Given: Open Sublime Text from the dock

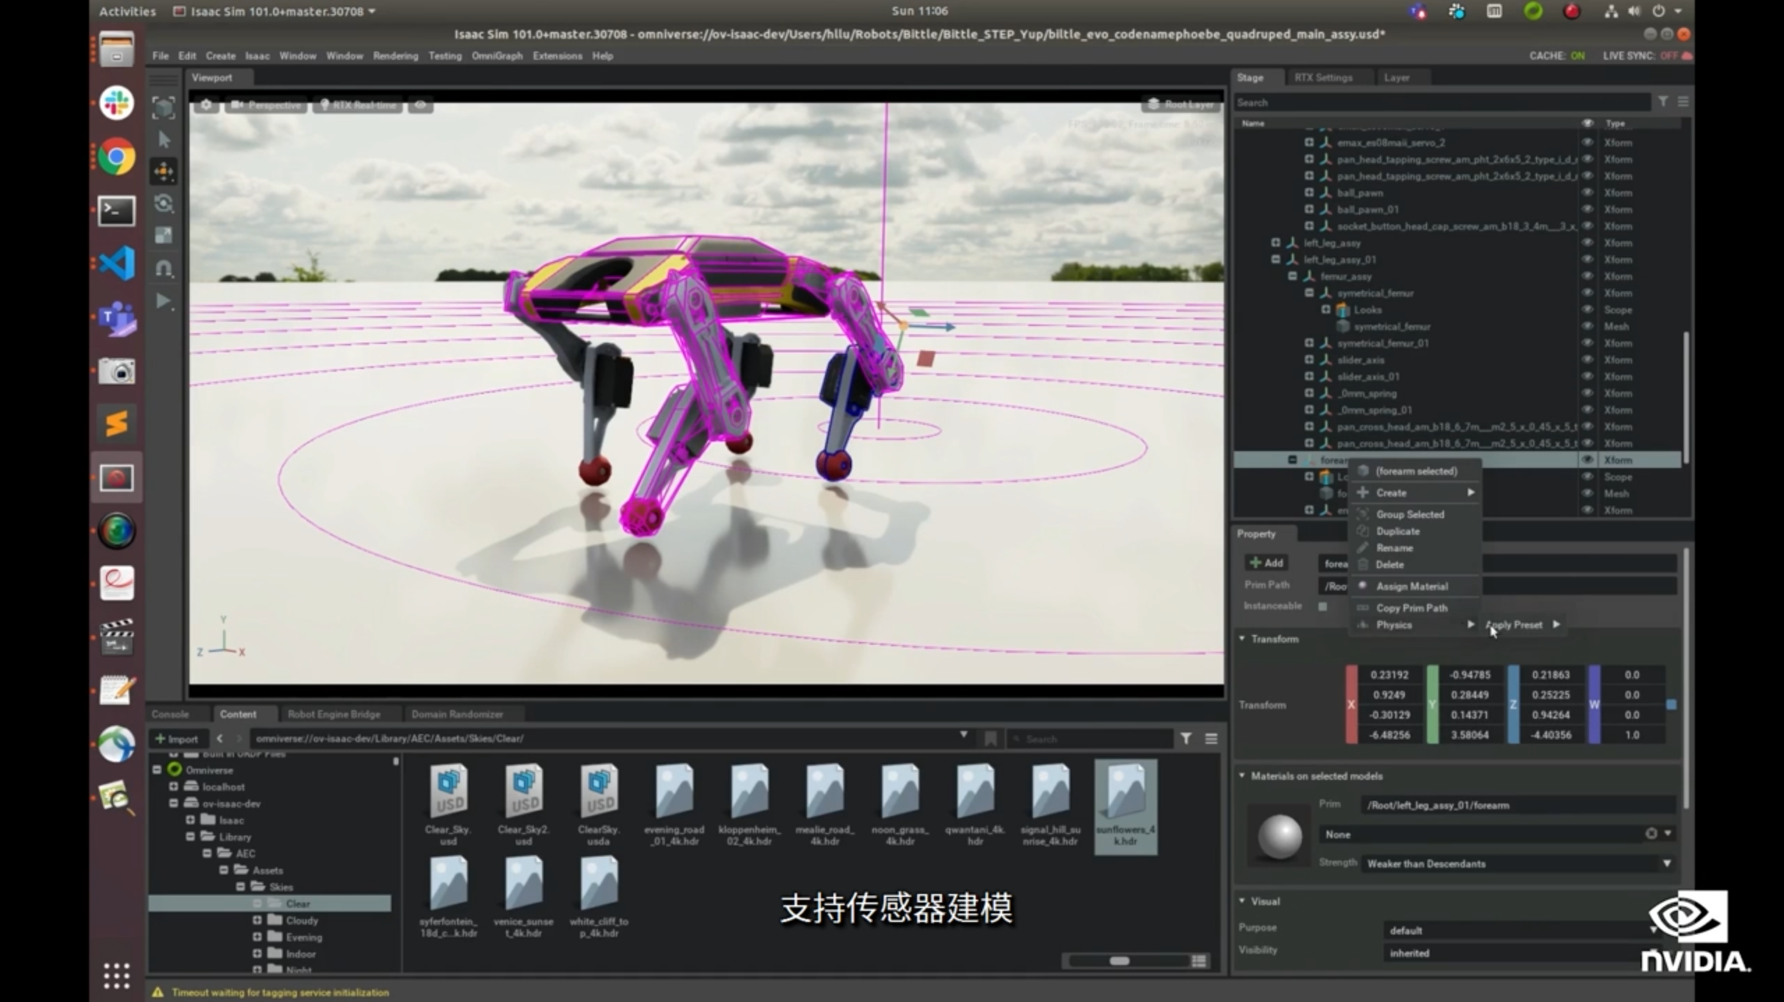Looking at the screenshot, I should pyautogui.click(x=116, y=423).
